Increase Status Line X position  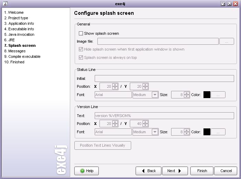[115, 85]
